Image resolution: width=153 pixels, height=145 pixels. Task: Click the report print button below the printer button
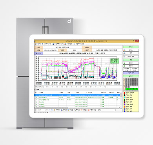(x=131, y=56)
